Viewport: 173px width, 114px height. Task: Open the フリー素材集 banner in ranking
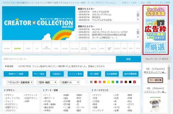(155, 80)
